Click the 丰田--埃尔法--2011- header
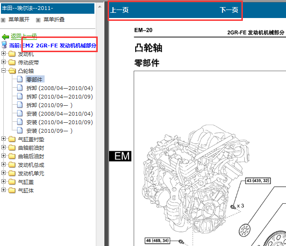The width and height of the screenshot is (286, 246). (x=47, y=9)
